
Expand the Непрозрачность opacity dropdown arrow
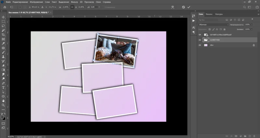point(252,24)
